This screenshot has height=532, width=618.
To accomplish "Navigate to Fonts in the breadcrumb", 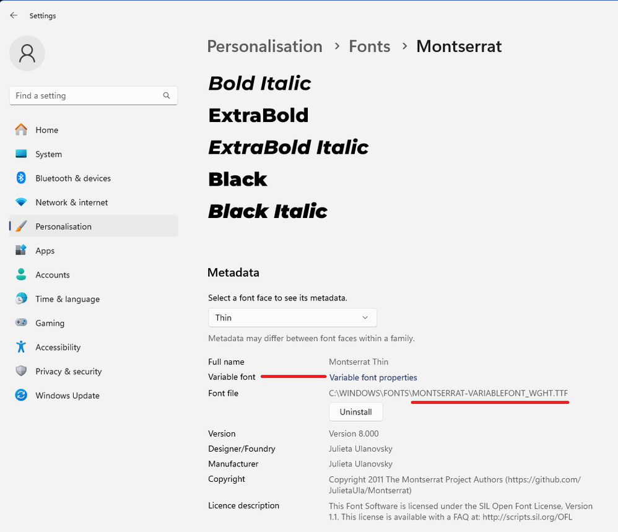I will point(369,46).
